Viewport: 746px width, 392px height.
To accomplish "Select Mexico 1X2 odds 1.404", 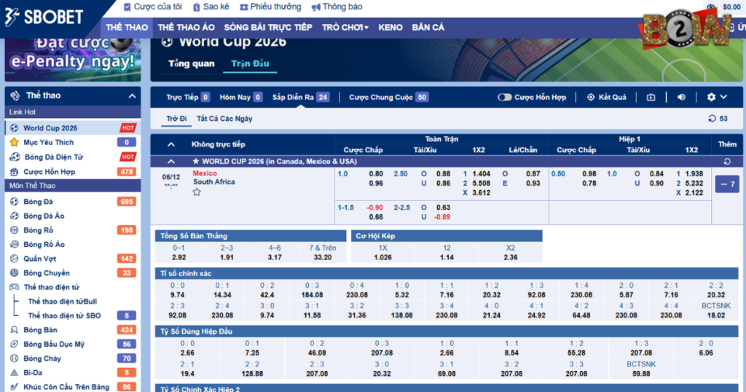I will [481, 173].
